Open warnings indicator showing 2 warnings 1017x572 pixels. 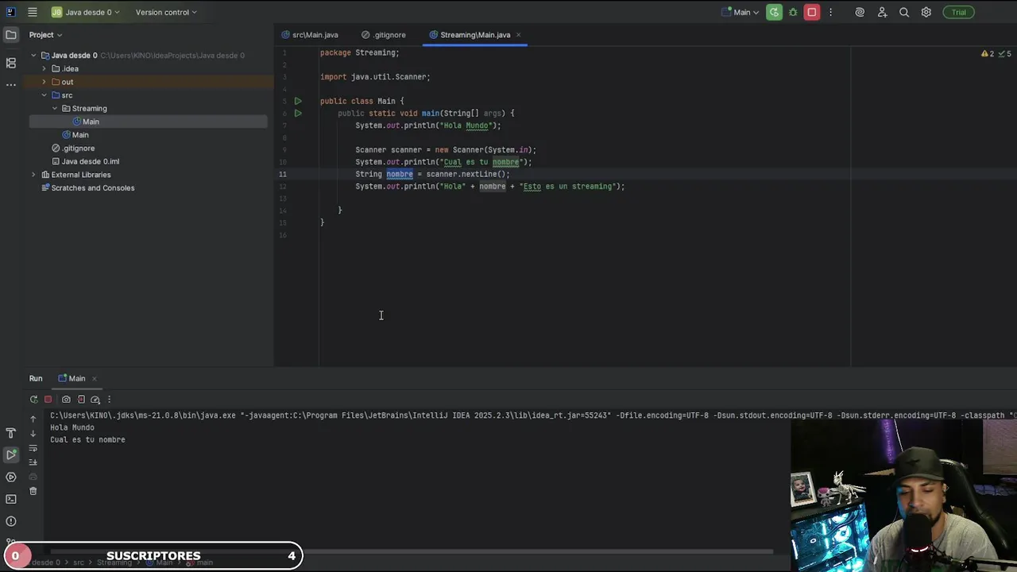[988, 54]
